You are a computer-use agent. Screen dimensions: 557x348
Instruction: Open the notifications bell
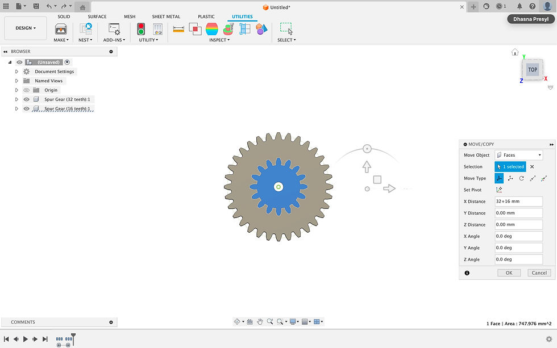click(519, 6)
